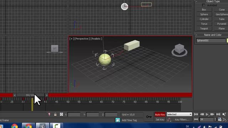Screen dimensions: 228x128
Task: Click the Go to End playback button
Action: pyautogui.click(x=218, y=114)
